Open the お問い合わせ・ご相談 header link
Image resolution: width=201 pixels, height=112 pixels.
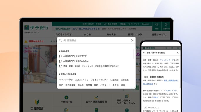coord(92,24)
